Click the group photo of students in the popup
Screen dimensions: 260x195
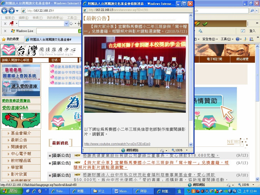pos(135,75)
